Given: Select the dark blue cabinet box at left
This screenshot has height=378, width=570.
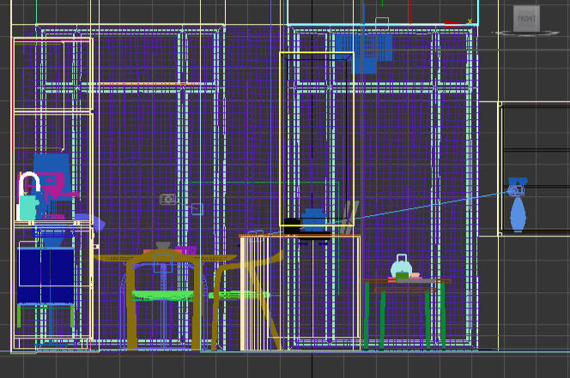Looking at the screenshot, I should 45,274.
